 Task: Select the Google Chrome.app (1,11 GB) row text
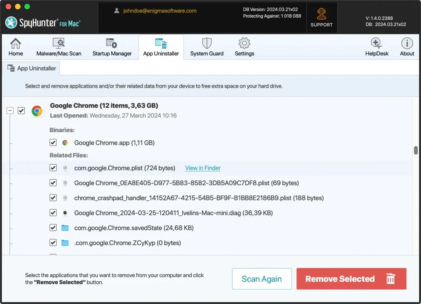pyautogui.click(x=114, y=143)
